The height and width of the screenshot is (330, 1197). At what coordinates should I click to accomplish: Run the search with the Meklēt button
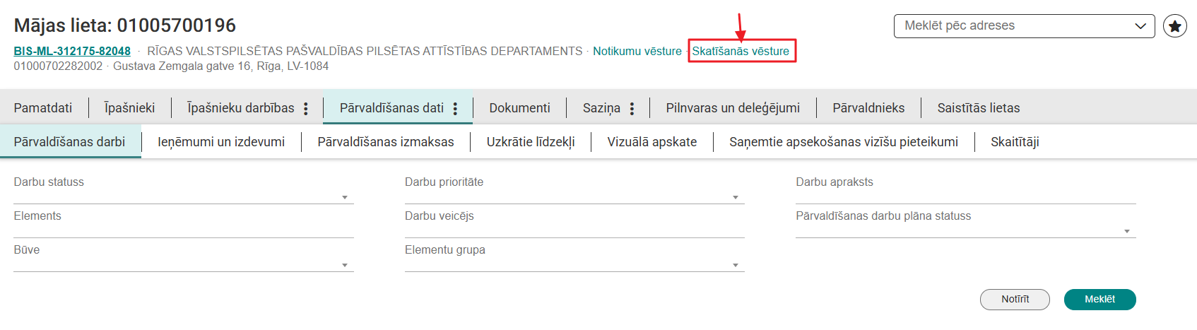click(x=1099, y=300)
